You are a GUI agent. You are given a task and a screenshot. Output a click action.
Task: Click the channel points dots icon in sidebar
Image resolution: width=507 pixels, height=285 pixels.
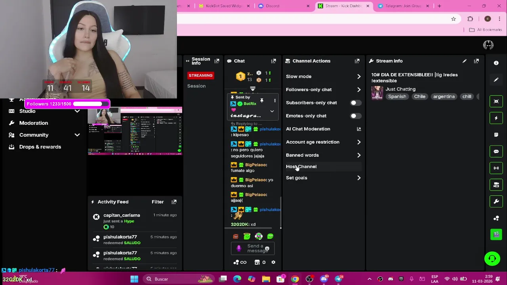[x=496, y=218]
